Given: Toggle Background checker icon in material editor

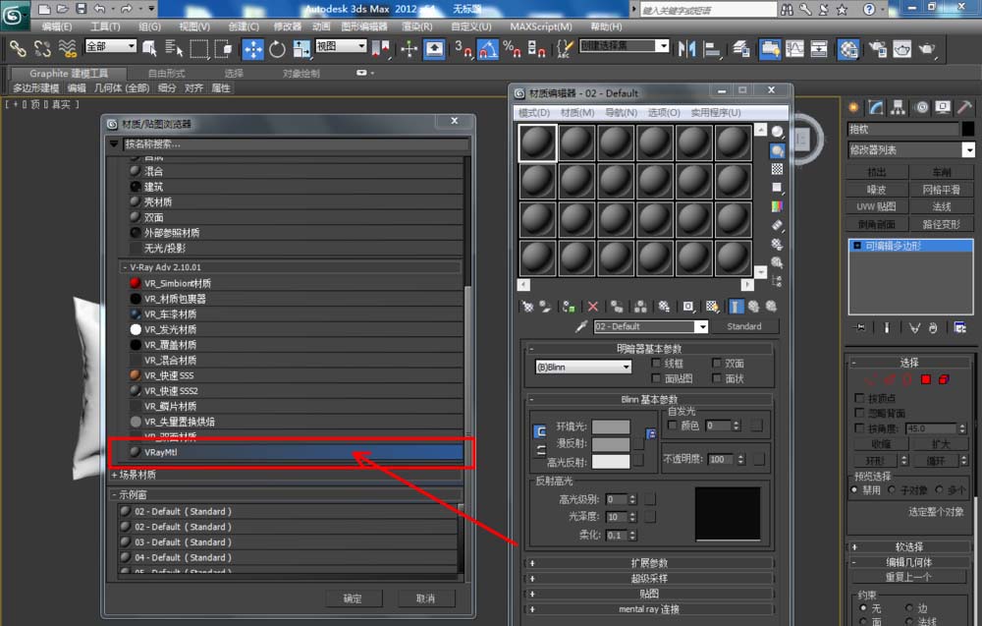Looking at the screenshot, I should tap(777, 169).
